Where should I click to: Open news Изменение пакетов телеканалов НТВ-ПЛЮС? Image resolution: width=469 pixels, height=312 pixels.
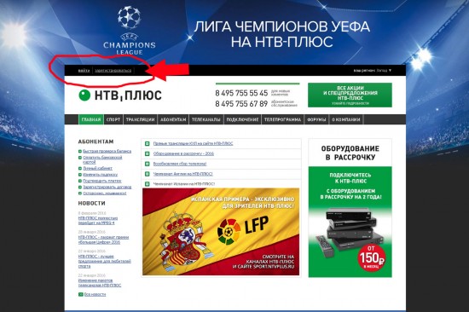(100, 283)
